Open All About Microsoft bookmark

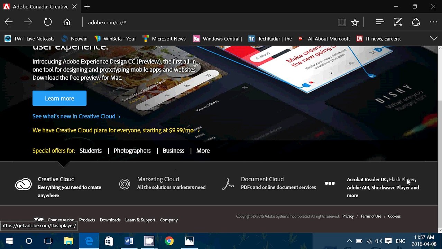pyautogui.click(x=324, y=39)
